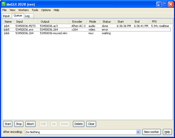175x138 pixels.
Task: Click the Stop button
Action: point(19,124)
